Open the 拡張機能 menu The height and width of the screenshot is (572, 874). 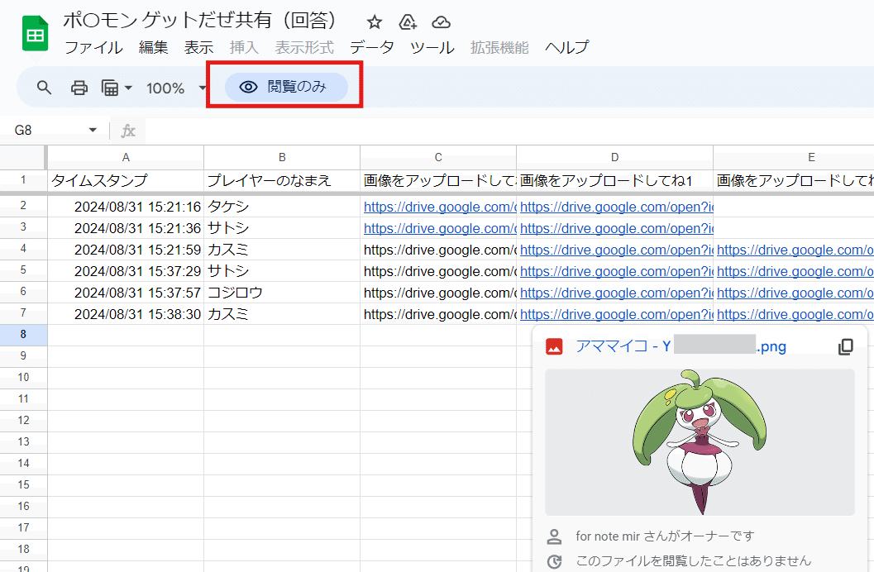click(x=499, y=48)
